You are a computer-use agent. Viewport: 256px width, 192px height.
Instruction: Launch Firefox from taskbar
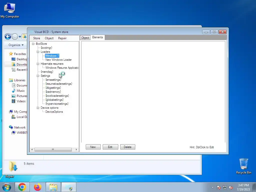[38, 187]
